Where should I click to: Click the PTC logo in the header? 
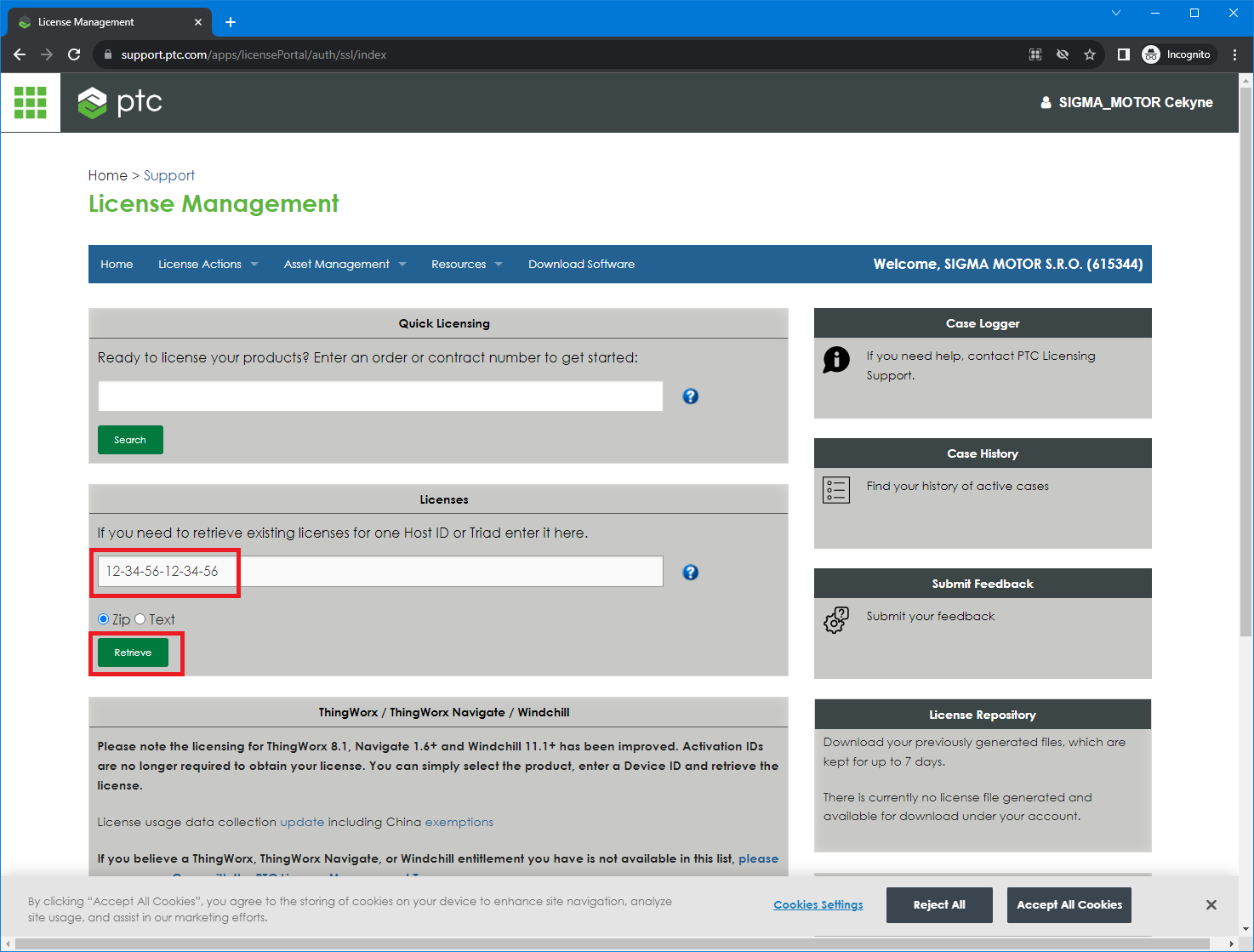click(119, 102)
